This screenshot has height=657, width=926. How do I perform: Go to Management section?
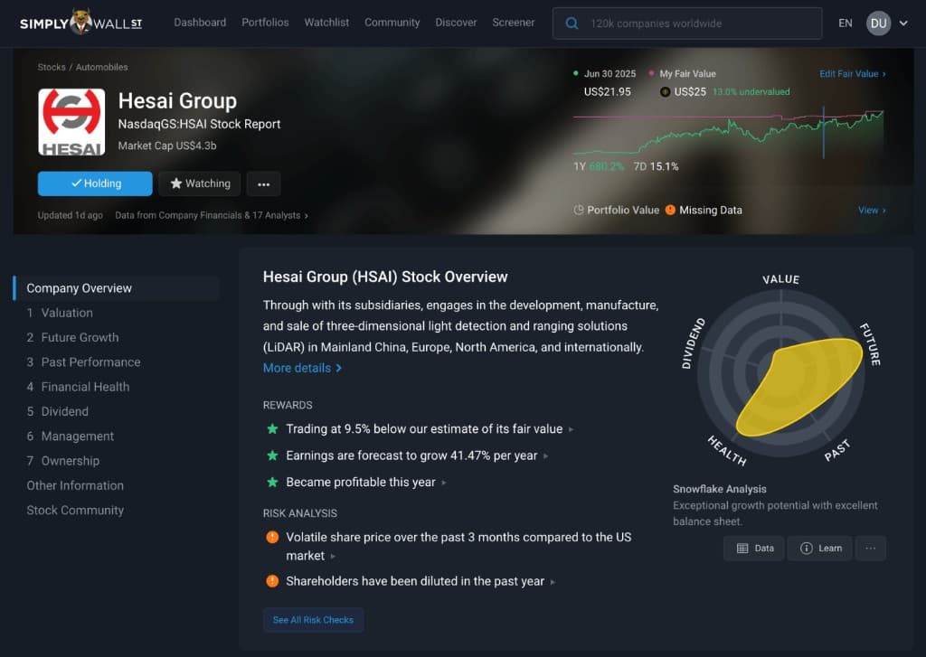(x=71, y=436)
